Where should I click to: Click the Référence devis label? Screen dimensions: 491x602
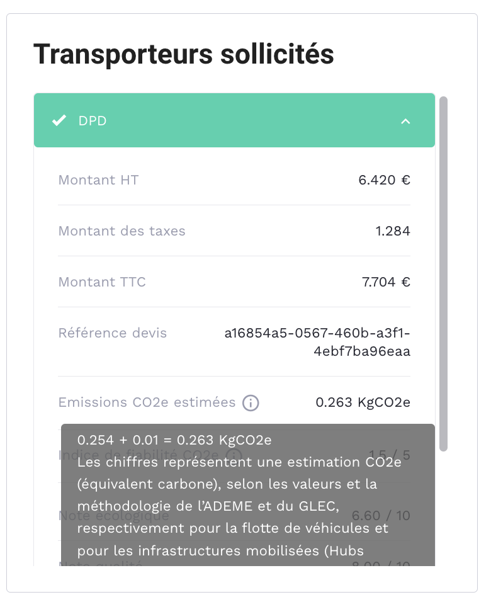click(113, 333)
